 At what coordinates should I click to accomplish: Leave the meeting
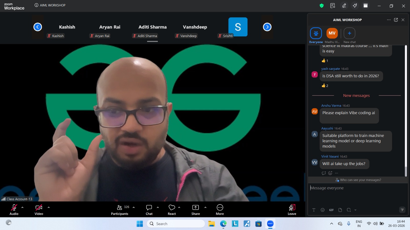click(292, 210)
